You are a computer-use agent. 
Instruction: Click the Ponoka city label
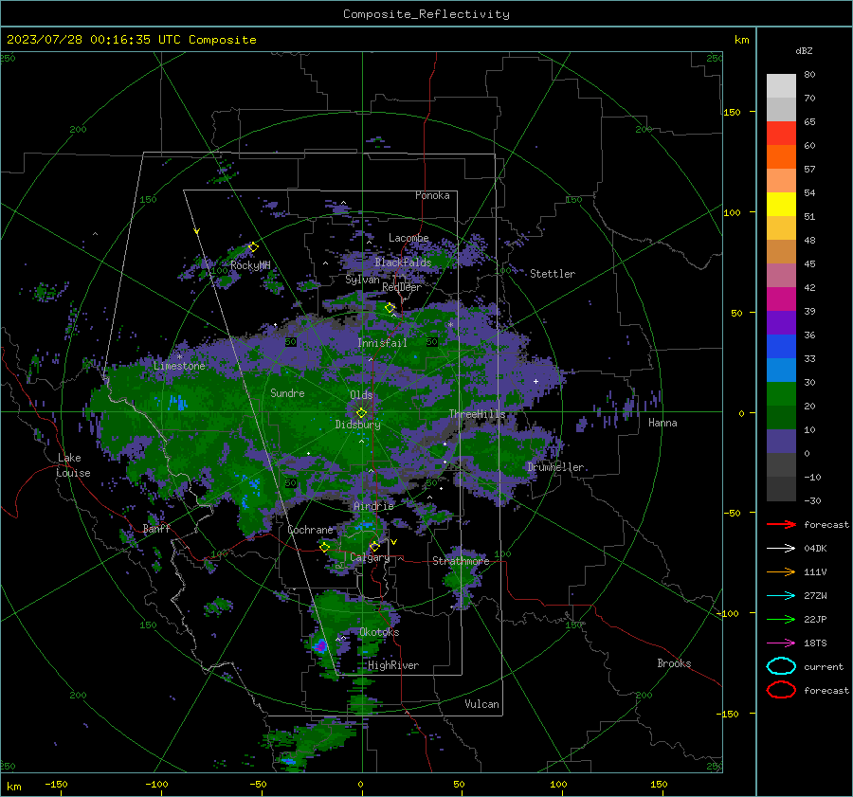click(x=432, y=195)
